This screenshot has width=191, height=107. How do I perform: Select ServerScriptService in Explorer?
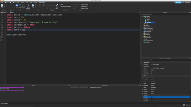click(149, 30)
